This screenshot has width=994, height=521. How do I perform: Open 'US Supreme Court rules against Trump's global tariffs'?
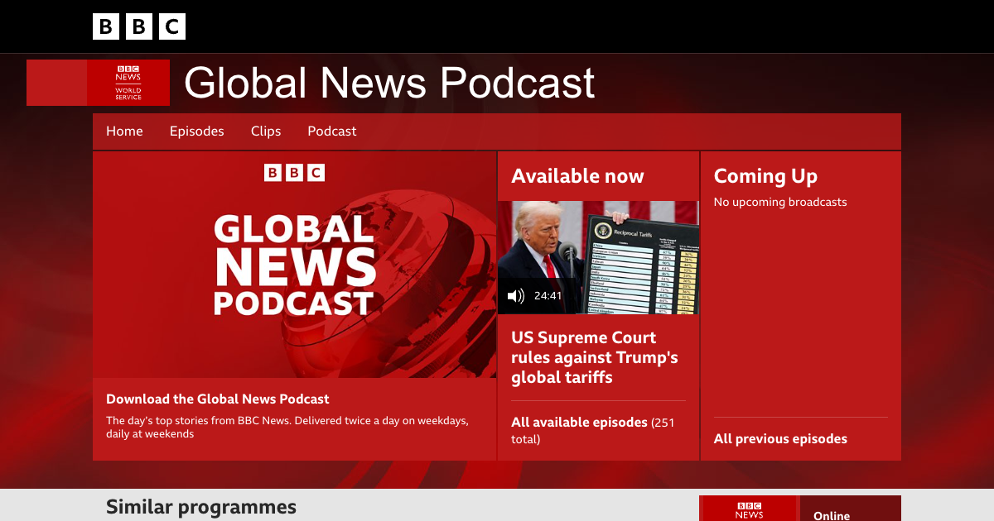pyautogui.click(x=595, y=357)
